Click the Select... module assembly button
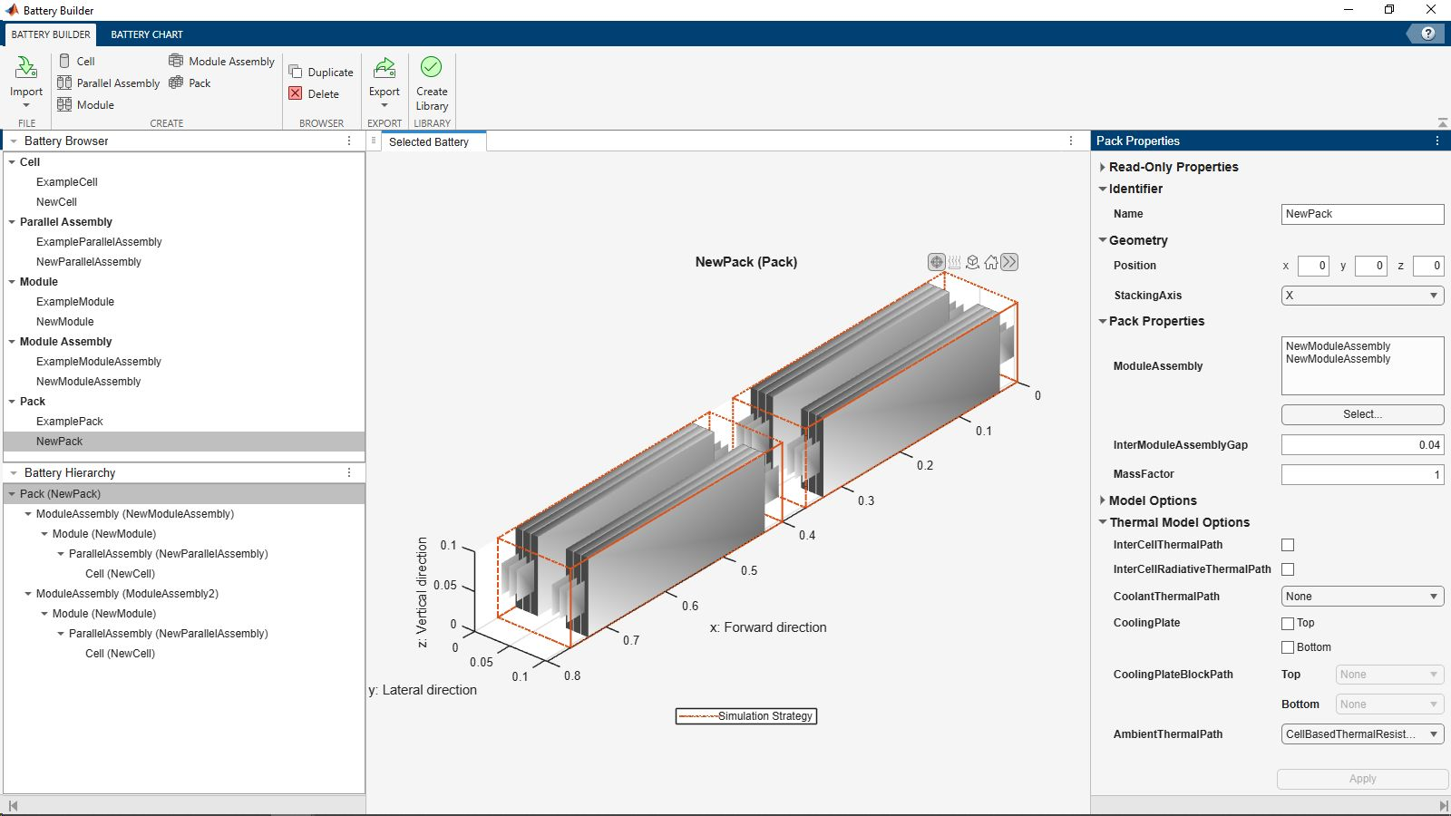The image size is (1451, 816). click(1362, 414)
